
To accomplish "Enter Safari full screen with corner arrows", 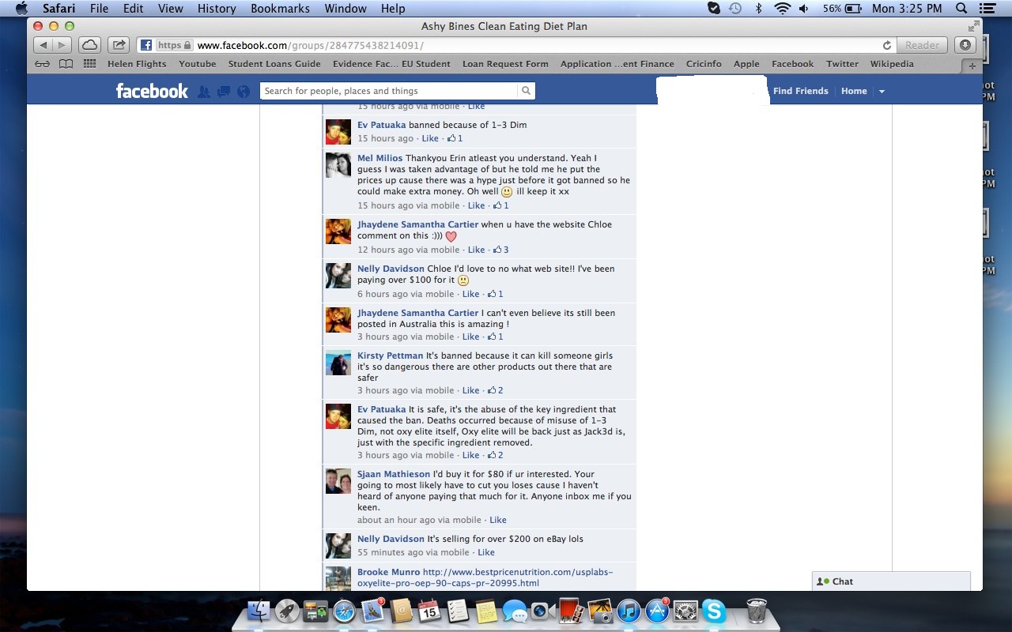I will tap(973, 26).
